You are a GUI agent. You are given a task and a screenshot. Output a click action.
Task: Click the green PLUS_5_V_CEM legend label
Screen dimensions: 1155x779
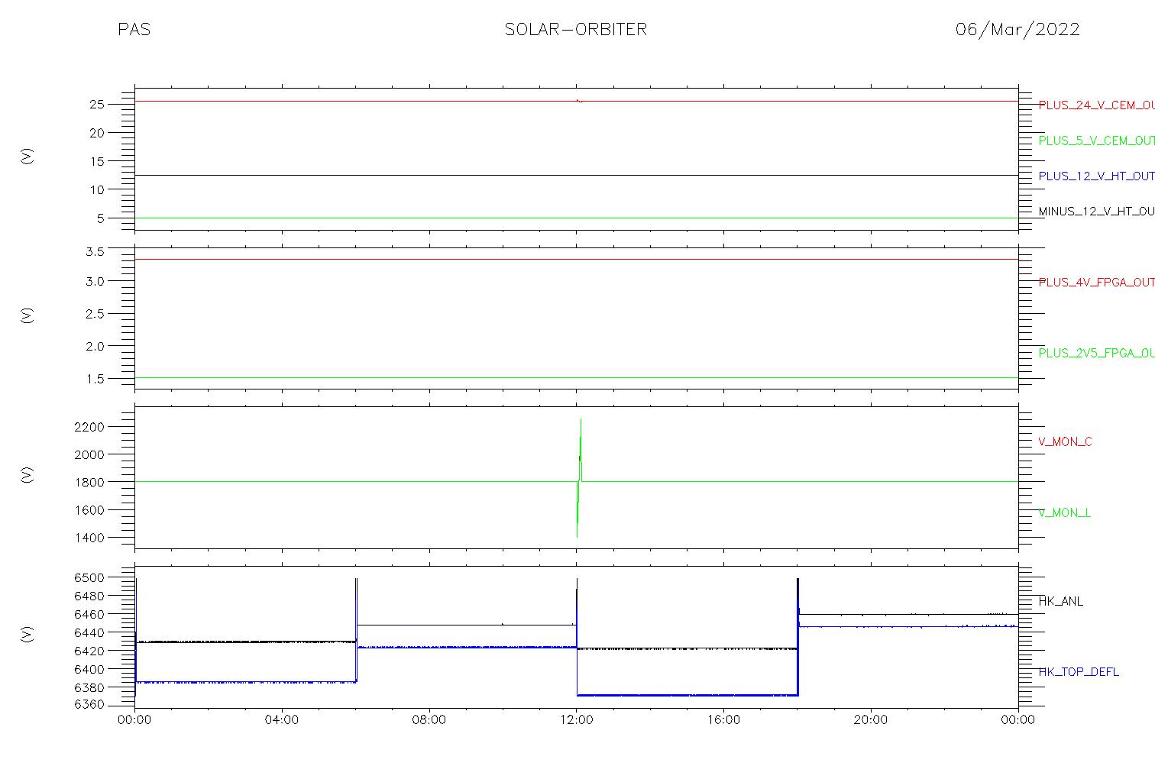pyautogui.click(x=1096, y=141)
